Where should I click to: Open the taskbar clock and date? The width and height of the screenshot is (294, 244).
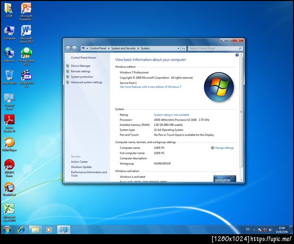pos(281,230)
